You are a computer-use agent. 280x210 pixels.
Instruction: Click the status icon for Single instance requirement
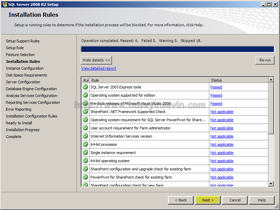[x=85, y=153]
